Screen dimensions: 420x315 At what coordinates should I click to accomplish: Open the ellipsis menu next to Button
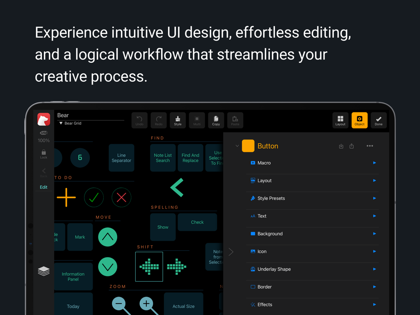pyautogui.click(x=370, y=146)
